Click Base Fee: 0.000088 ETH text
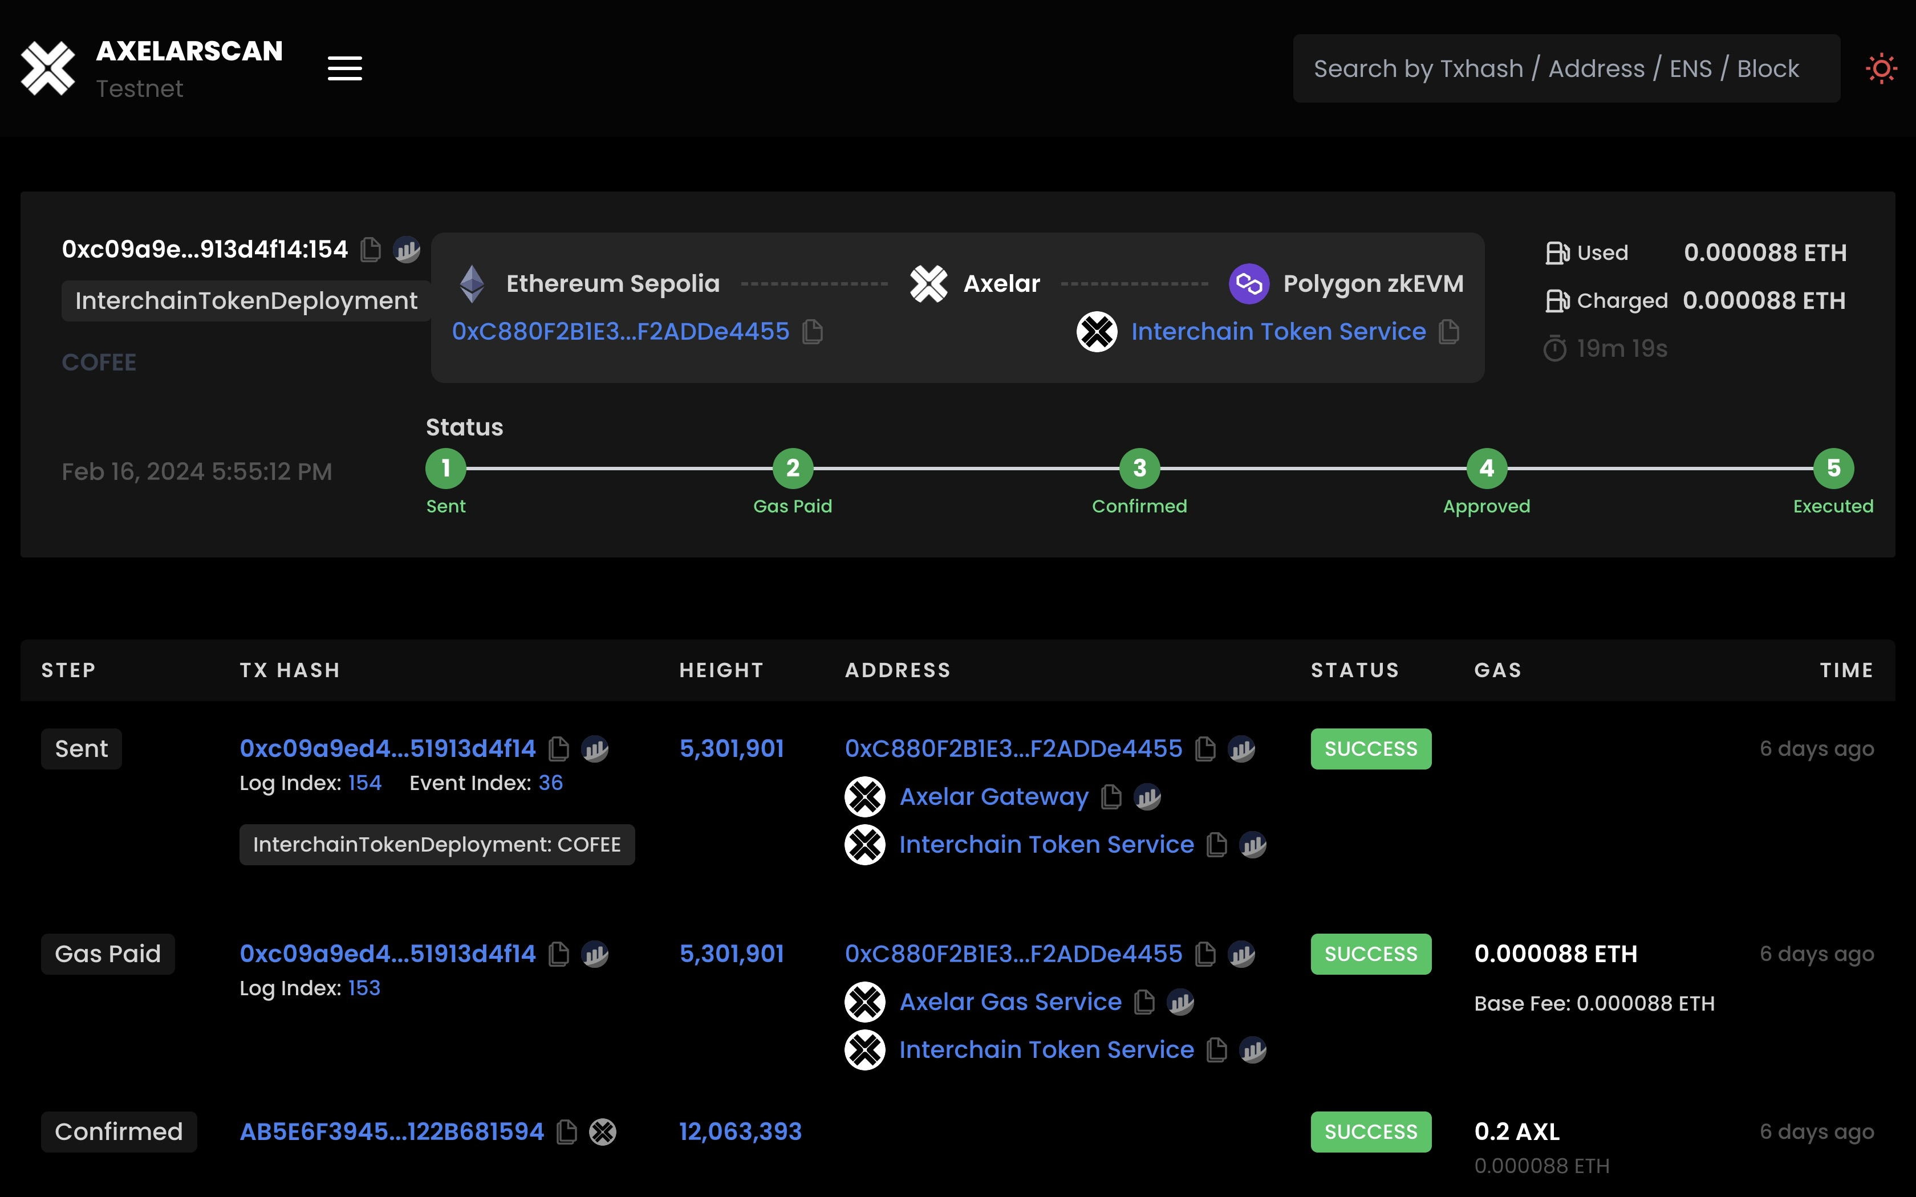Viewport: 1916px width, 1197px height. pyautogui.click(x=1594, y=1004)
